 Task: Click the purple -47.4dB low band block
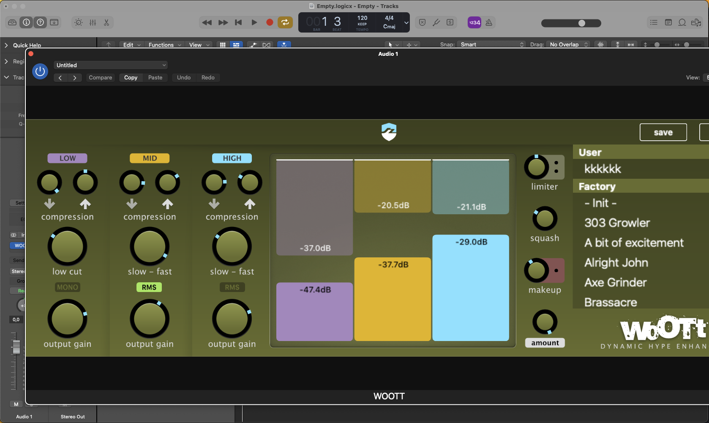pos(314,312)
